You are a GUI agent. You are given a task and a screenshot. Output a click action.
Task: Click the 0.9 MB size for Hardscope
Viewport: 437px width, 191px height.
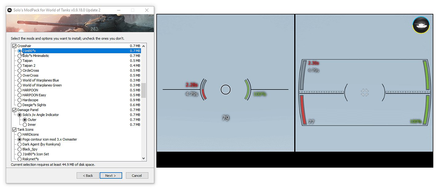coord(135,100)
